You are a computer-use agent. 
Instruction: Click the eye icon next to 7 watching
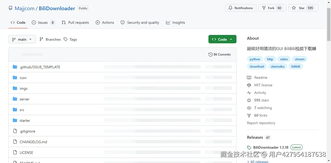point(249,108)
